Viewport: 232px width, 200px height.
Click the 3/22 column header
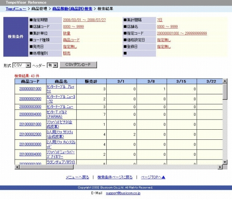(210, 81)
